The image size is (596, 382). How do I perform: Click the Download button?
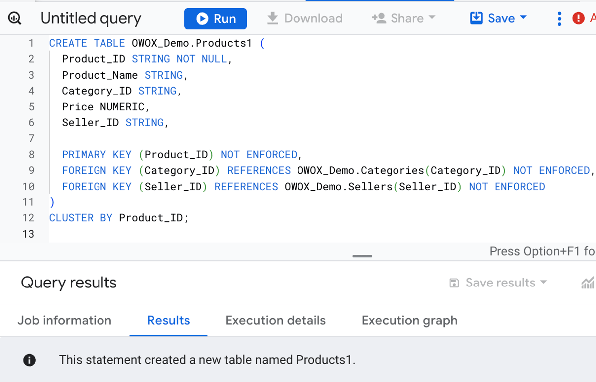click(x=304, y=18)
